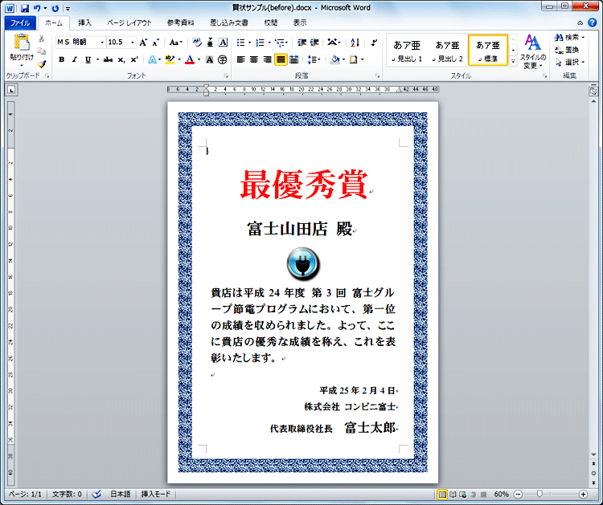Screen dimensions: 603x505
Task: Open the Font dialog launcher
Action: (x=226, y=76)
